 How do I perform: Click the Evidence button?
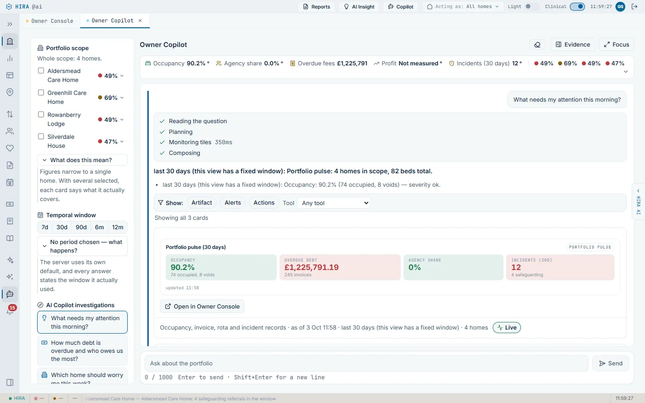point(573,45)
